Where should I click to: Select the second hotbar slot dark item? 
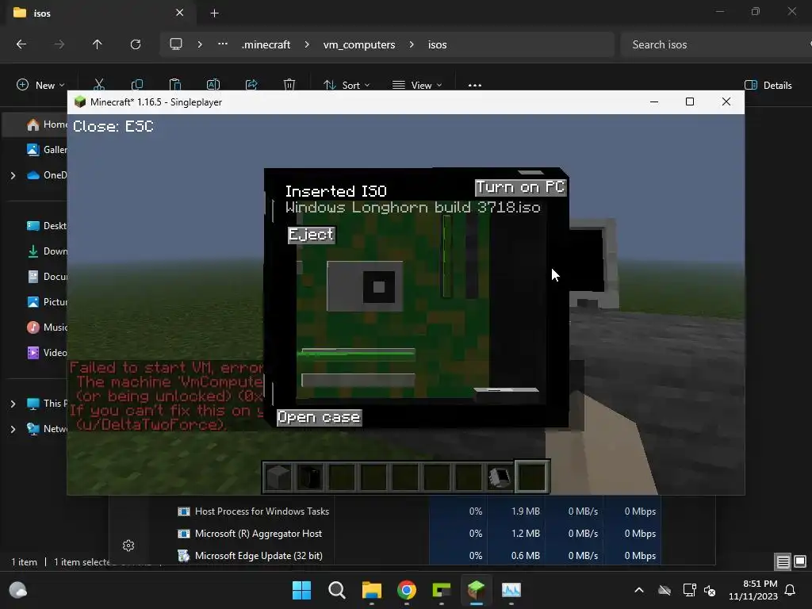tap(310, 477)
